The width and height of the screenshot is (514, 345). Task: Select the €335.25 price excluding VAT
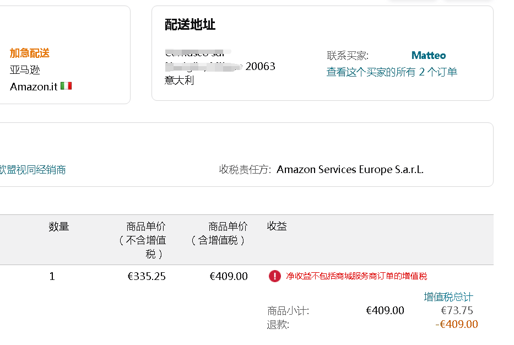[x=147, y=276]
